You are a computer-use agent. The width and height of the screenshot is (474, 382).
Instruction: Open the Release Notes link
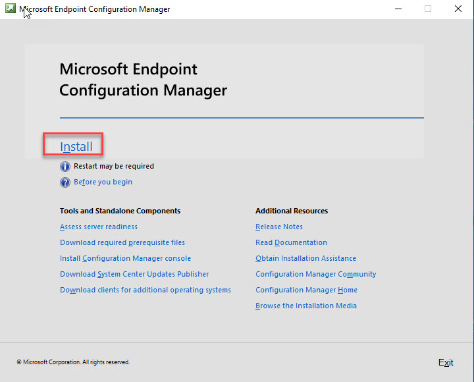(279, 227)
